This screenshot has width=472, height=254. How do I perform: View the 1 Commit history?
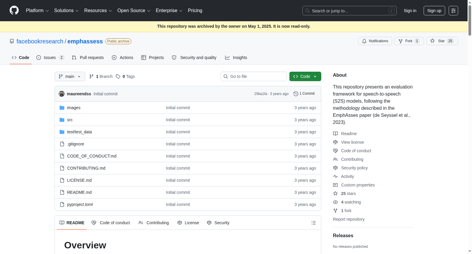(x=304, y=94)
